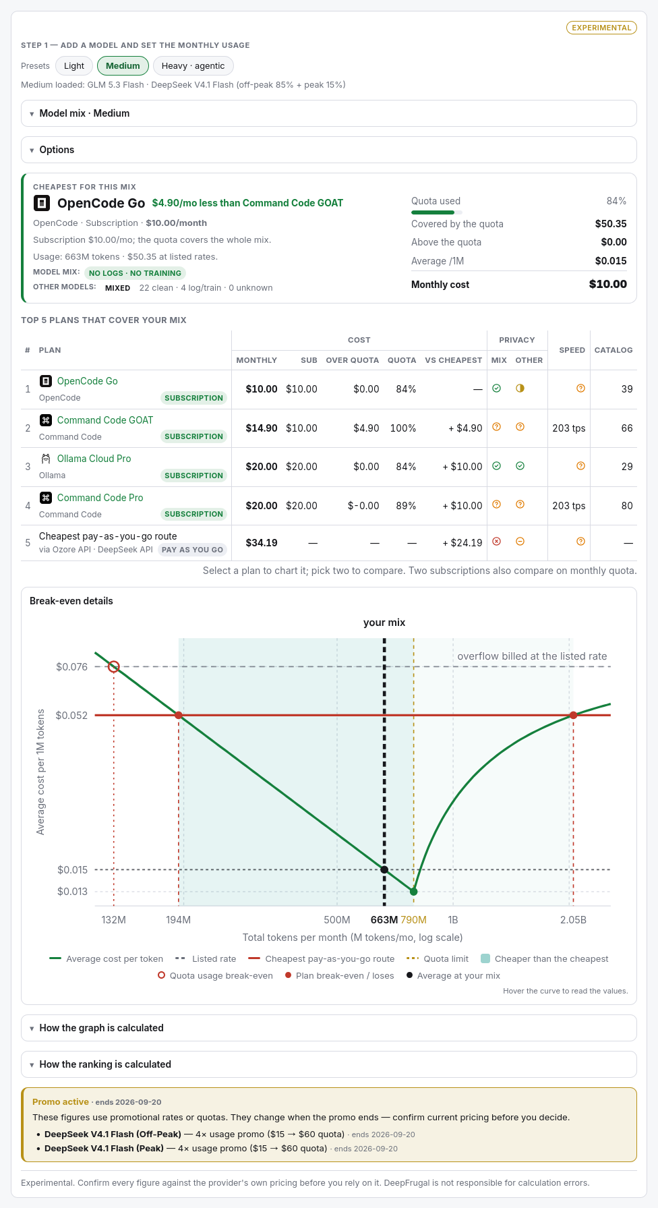Click the 203 tps cell for Command Code GOAT
Screen dimensions: 658x1208
coord(569,428)
